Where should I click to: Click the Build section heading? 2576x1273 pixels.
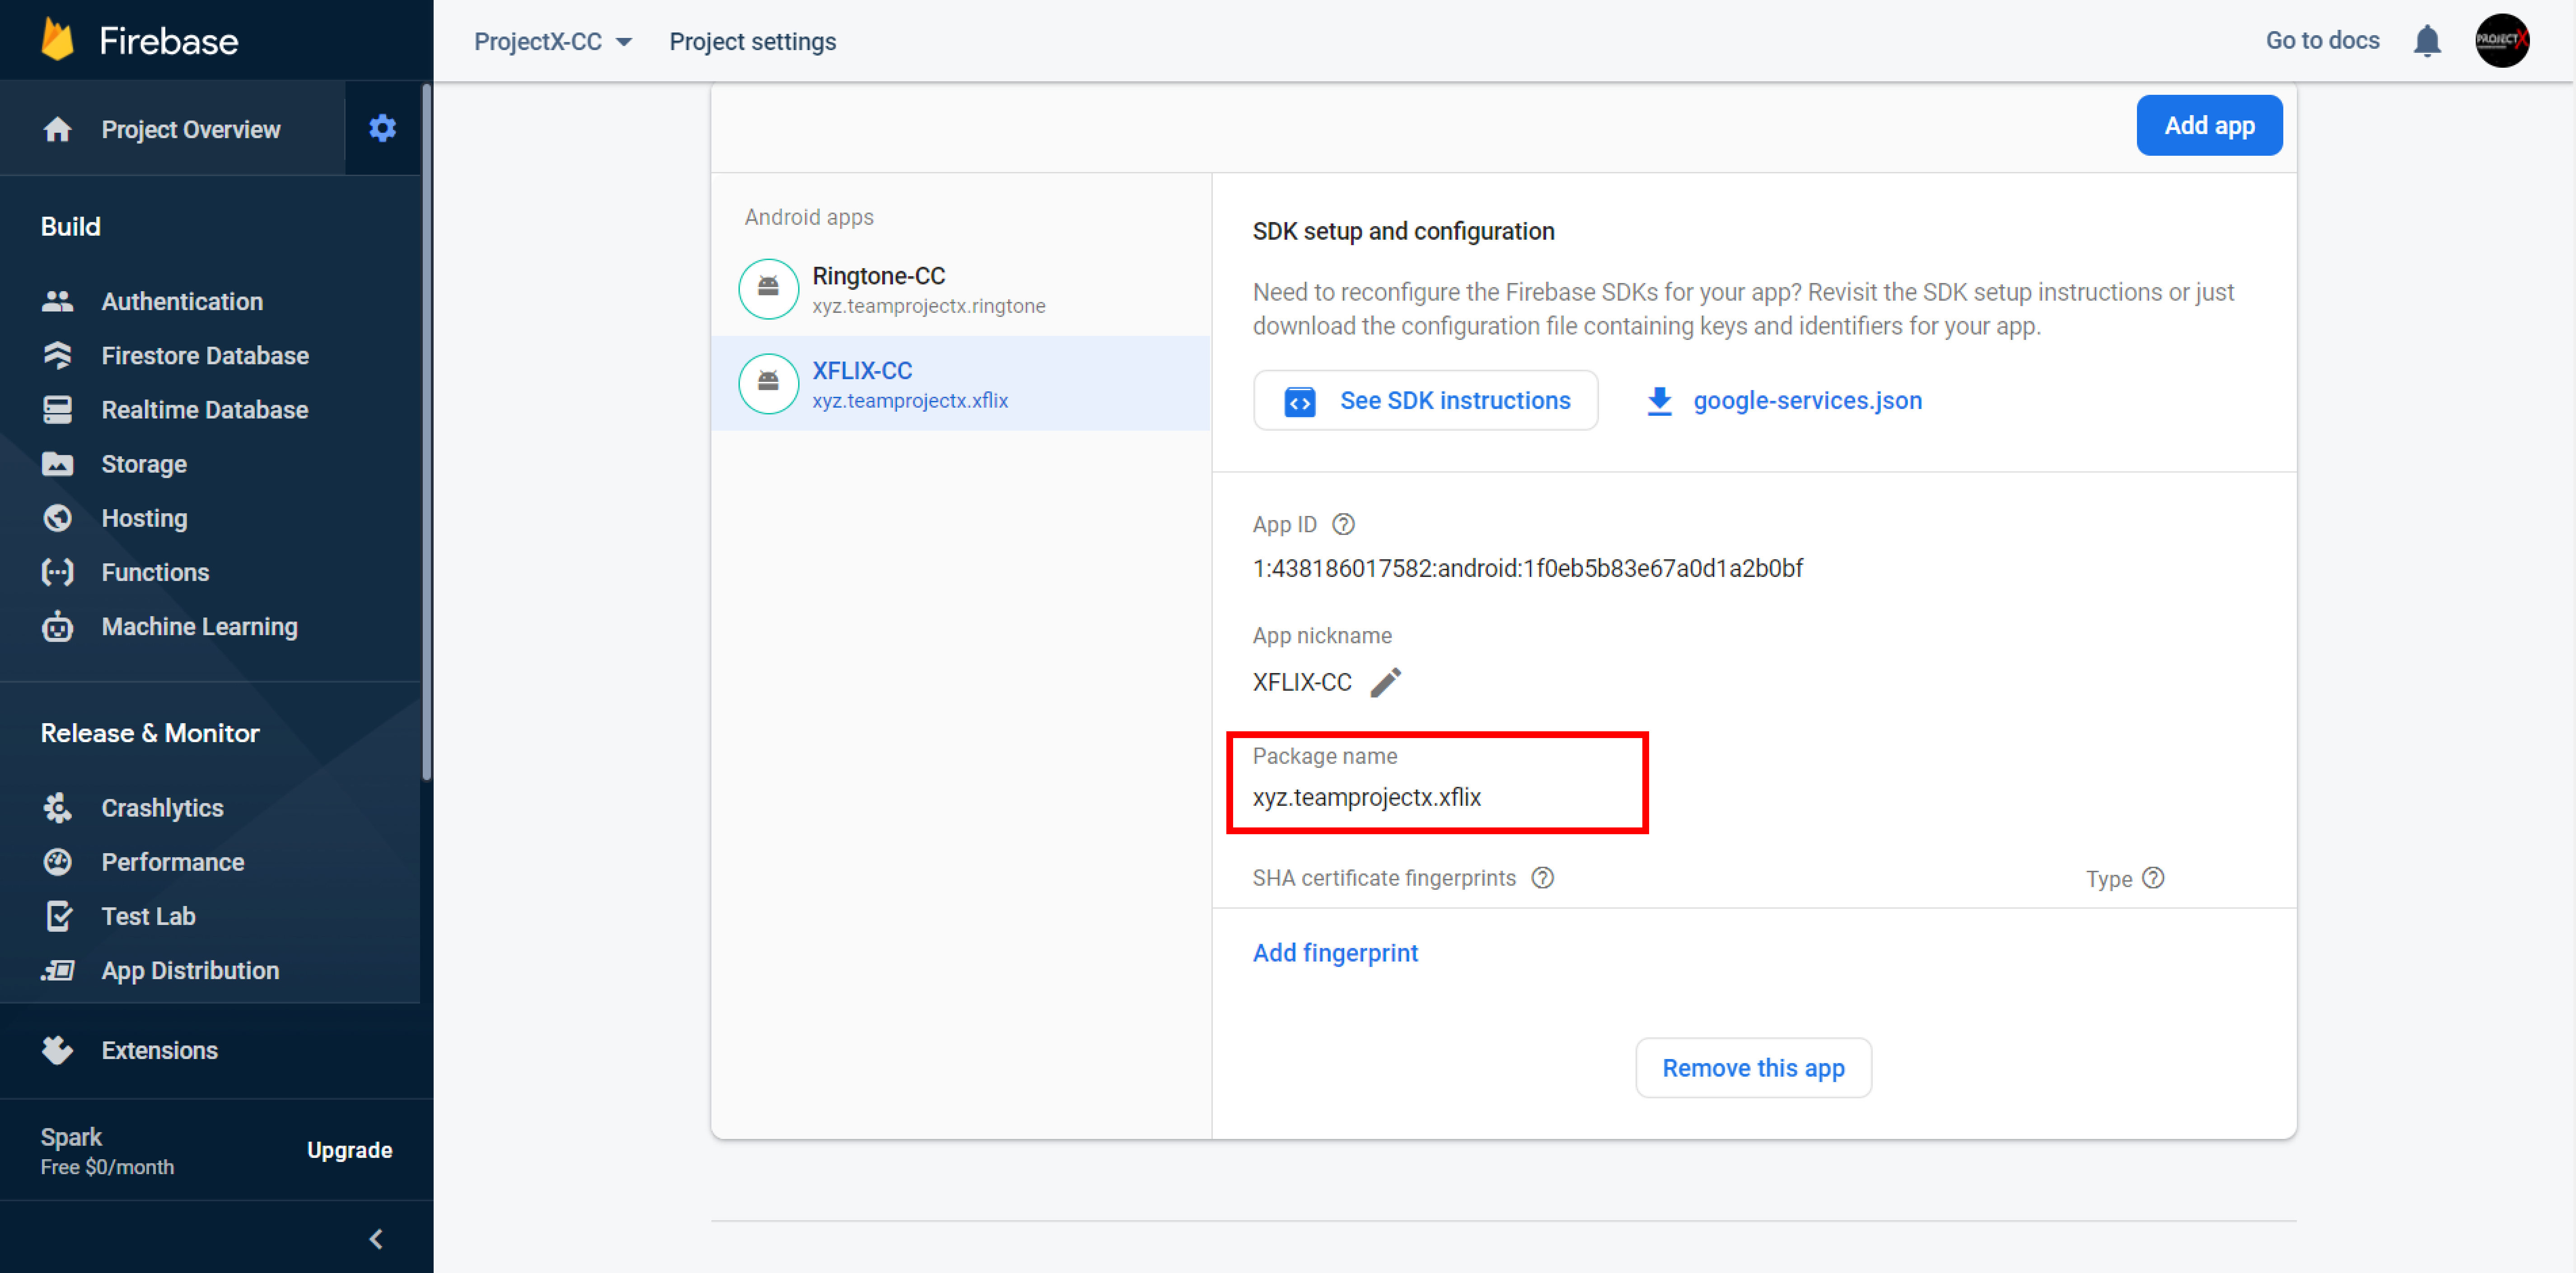click(70, 227)
